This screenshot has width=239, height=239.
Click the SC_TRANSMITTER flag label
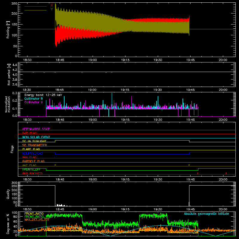(x=35, y=145)
